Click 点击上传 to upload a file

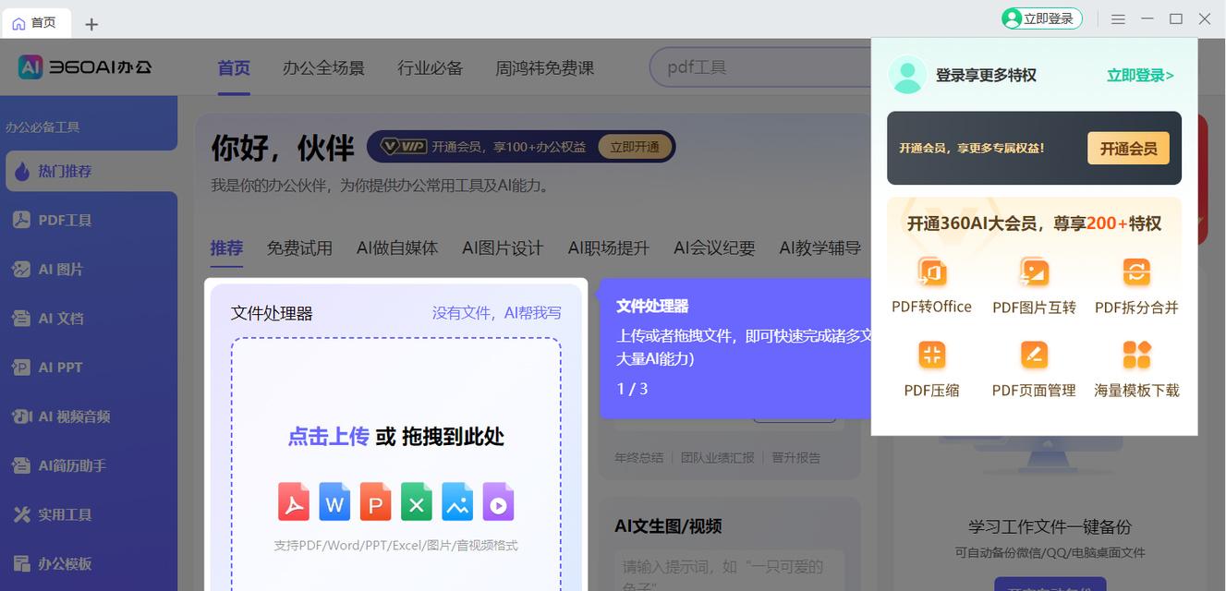(328, 437)
